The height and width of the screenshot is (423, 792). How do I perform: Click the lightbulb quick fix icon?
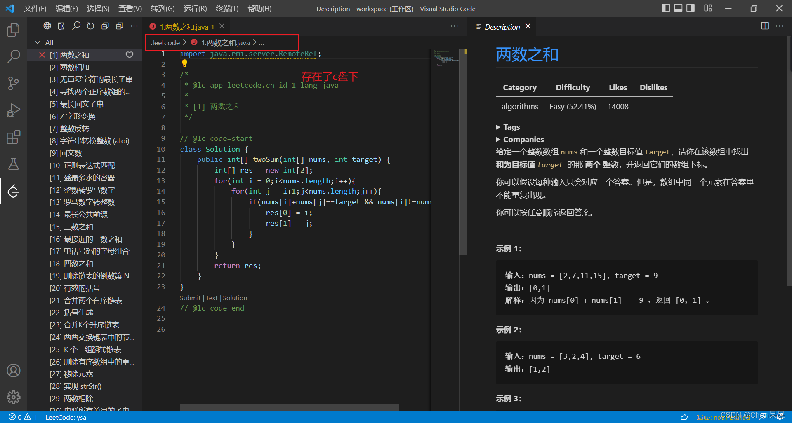(x=184, y=63)
